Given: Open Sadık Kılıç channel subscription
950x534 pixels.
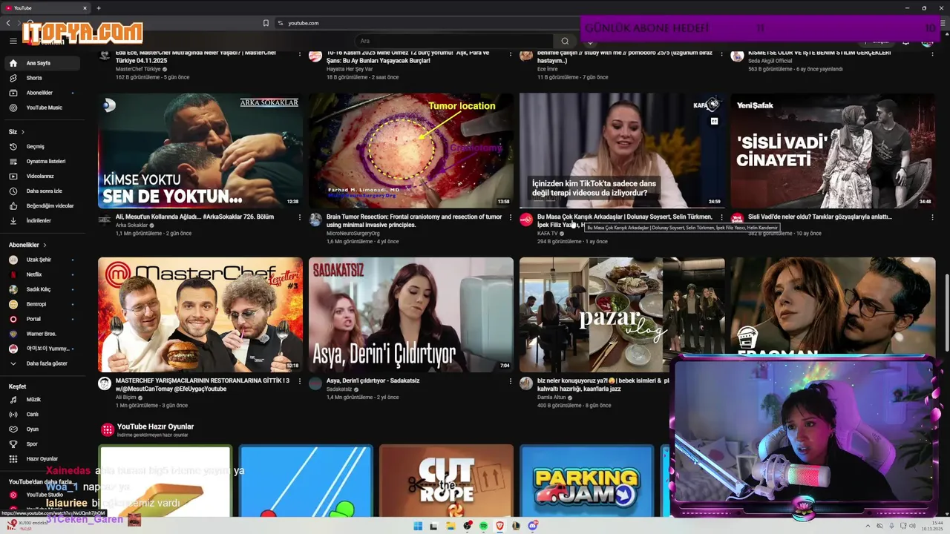Looking at the screenshot, I should point(42,289).
